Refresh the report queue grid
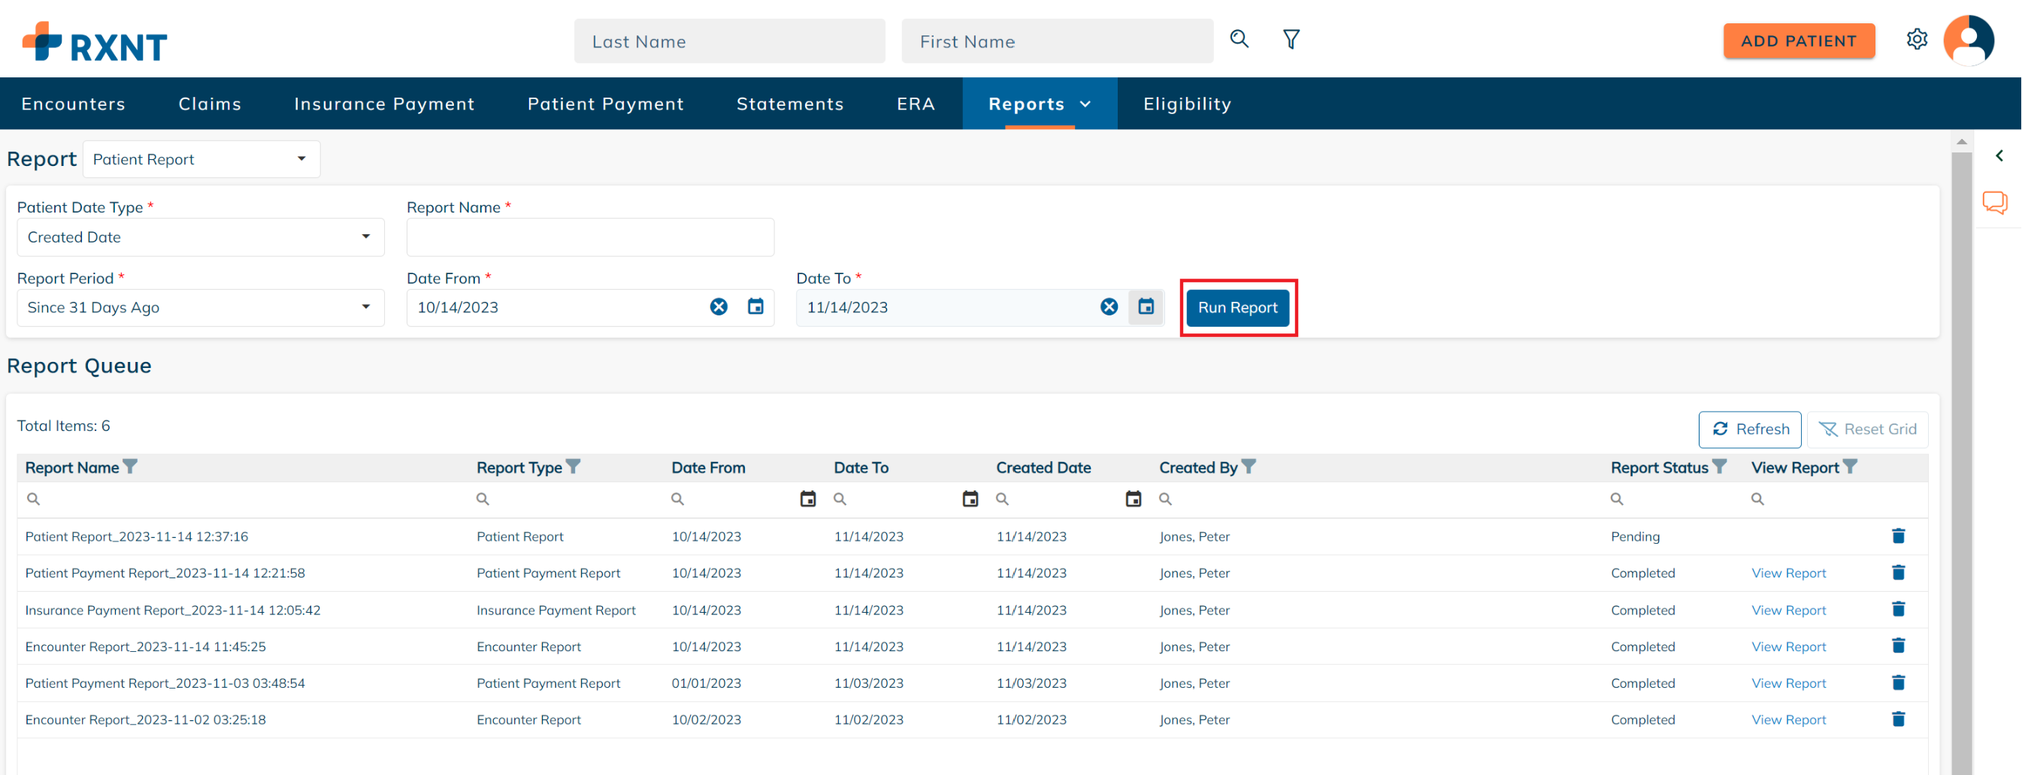Viewport: 2022px width, 775px height. (x=1749, y=429)
